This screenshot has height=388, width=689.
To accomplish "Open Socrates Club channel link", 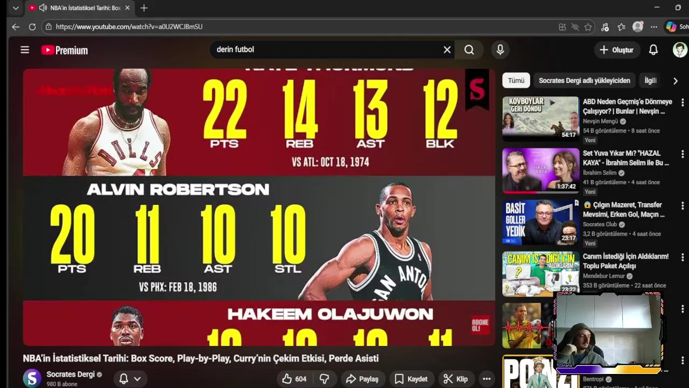I will pyautogui.click(x=600, y=224).
